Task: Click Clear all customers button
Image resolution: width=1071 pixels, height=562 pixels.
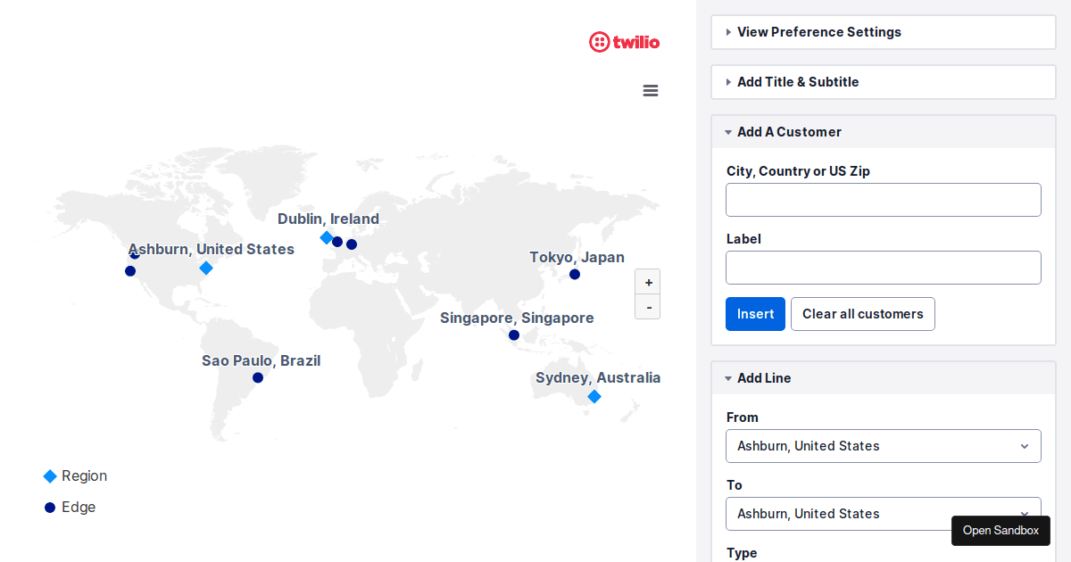Action: click(x=862, y=314)
